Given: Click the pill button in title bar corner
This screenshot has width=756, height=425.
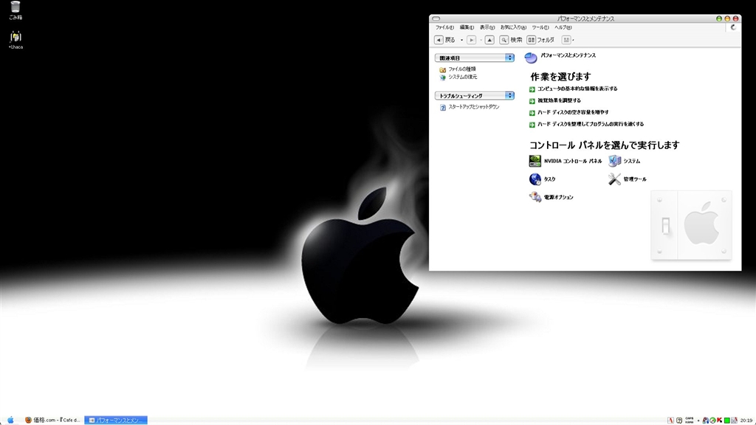Looking at the screenshot, I should point(436,18).
